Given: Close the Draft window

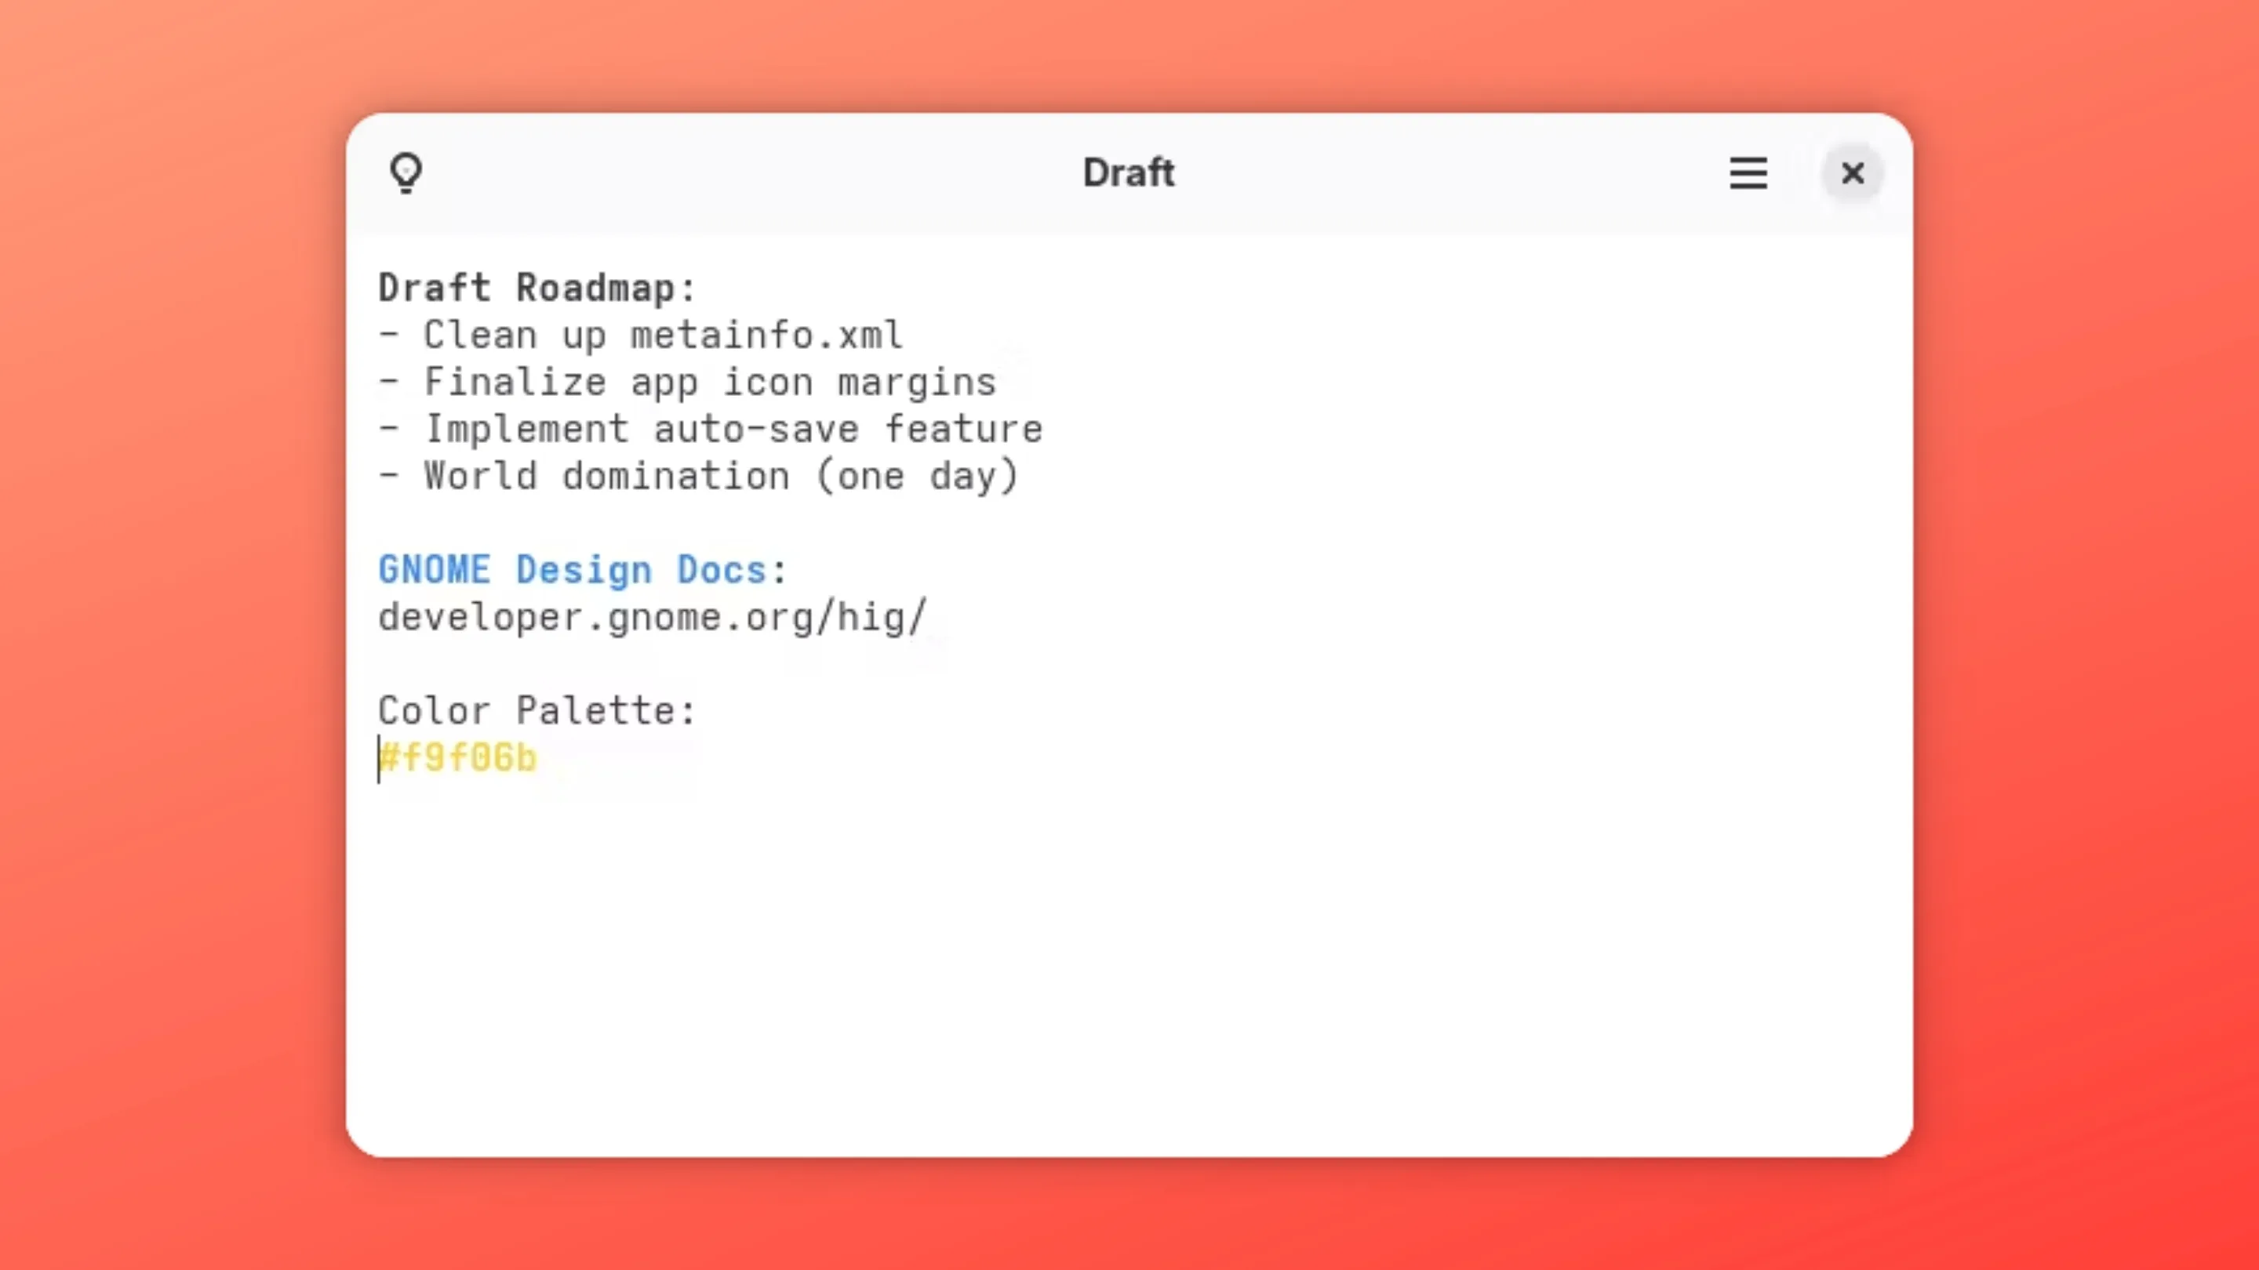Looking at the screenshot, I should pos(1852,172).
